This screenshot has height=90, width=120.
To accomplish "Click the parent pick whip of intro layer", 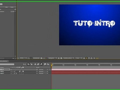I will (x=37, y=71).
